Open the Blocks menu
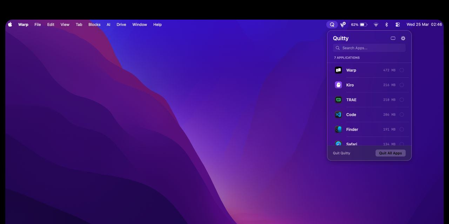Image resolution: width=449 pixels, height=224 pixels. pyautogui.click(x=94, y=24)
